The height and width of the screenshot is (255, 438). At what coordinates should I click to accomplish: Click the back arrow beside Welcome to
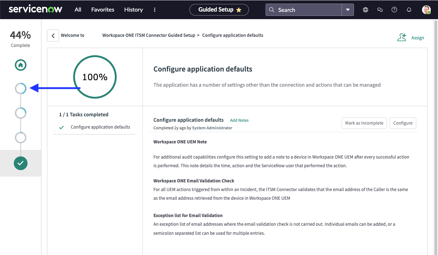pos(53,35)
